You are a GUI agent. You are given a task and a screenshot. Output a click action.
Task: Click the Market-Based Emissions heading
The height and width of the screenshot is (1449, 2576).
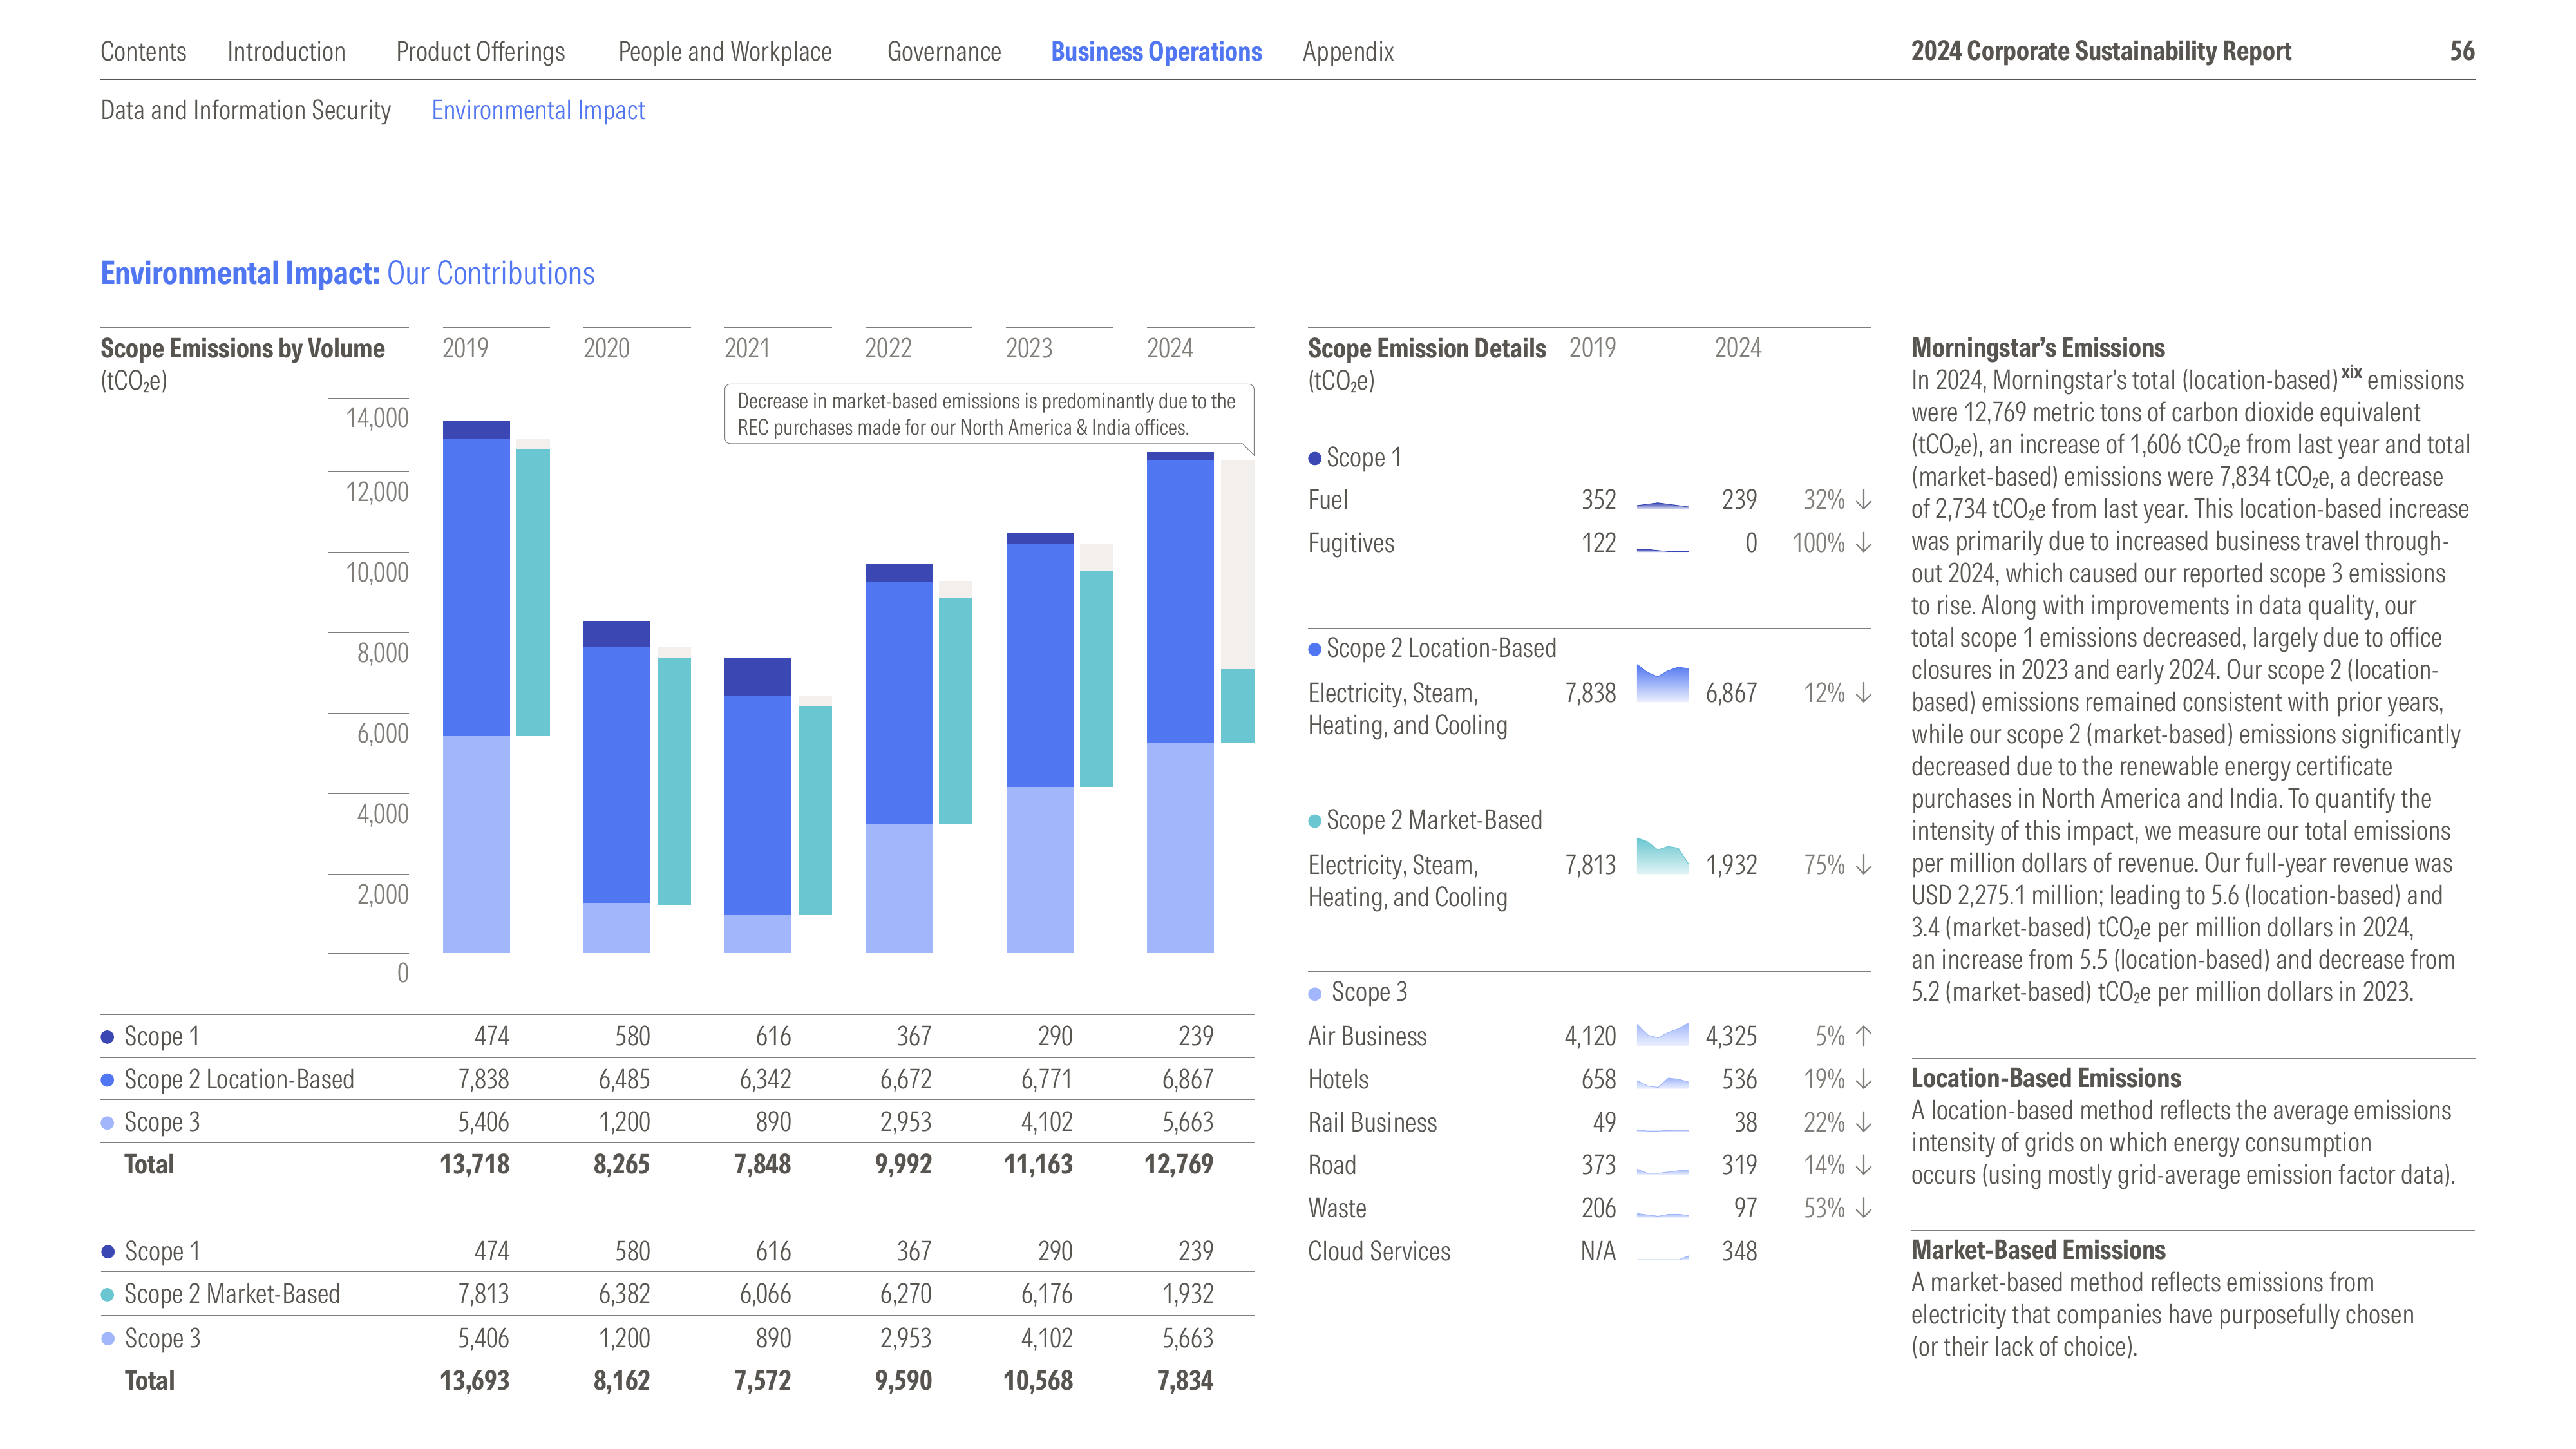(2038, 1250)
